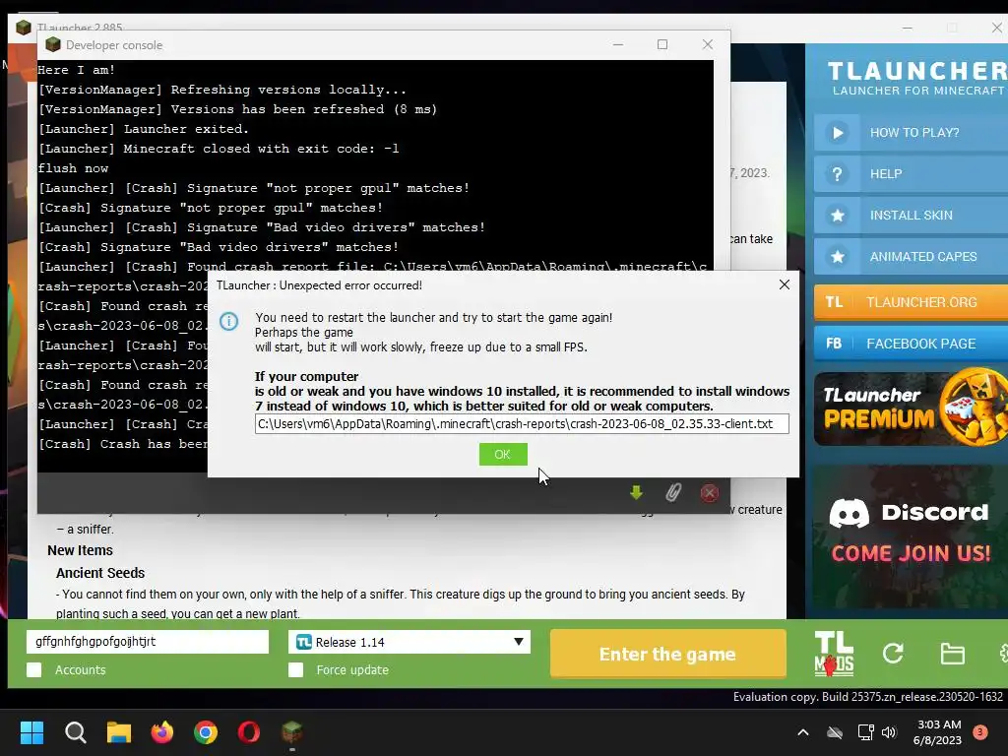Click "Minecraft closed with exit code: -1" line
Screen dimensions: 1008x756
219,149
